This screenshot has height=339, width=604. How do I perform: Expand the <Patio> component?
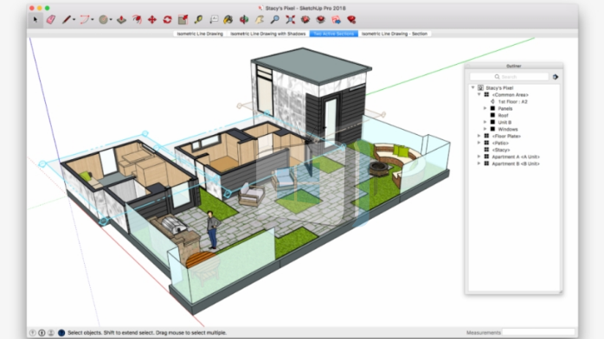pos(479,144)
